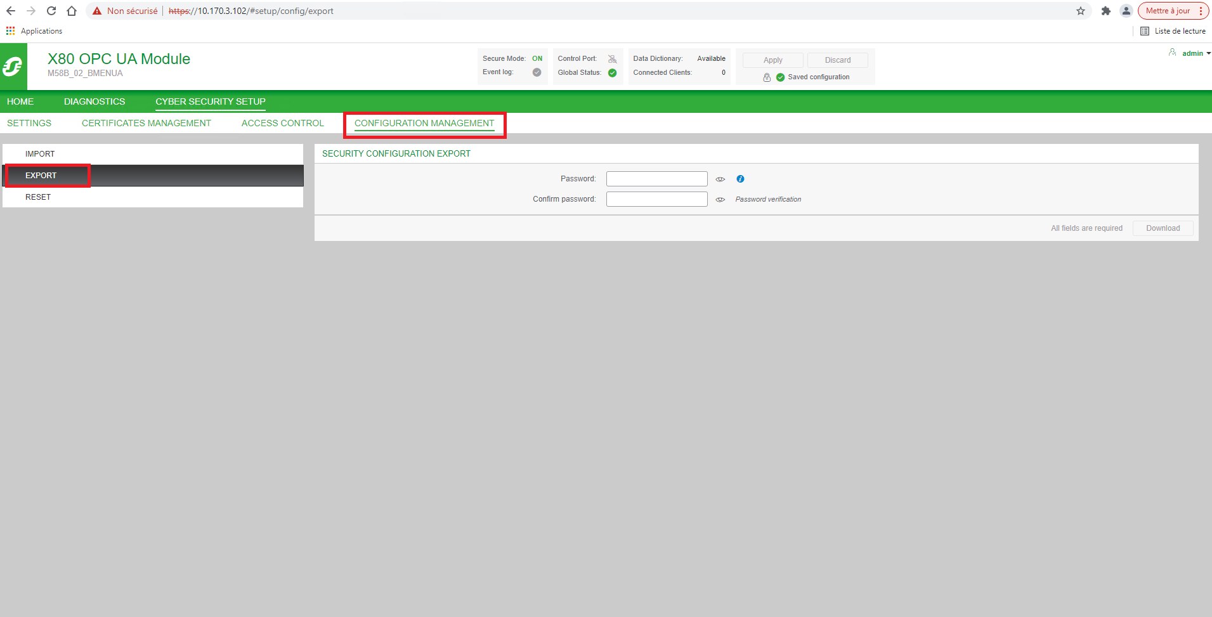Click the Saved configuration green checkmark
The width and height of the screenshot is (1212, 617).
781,77
